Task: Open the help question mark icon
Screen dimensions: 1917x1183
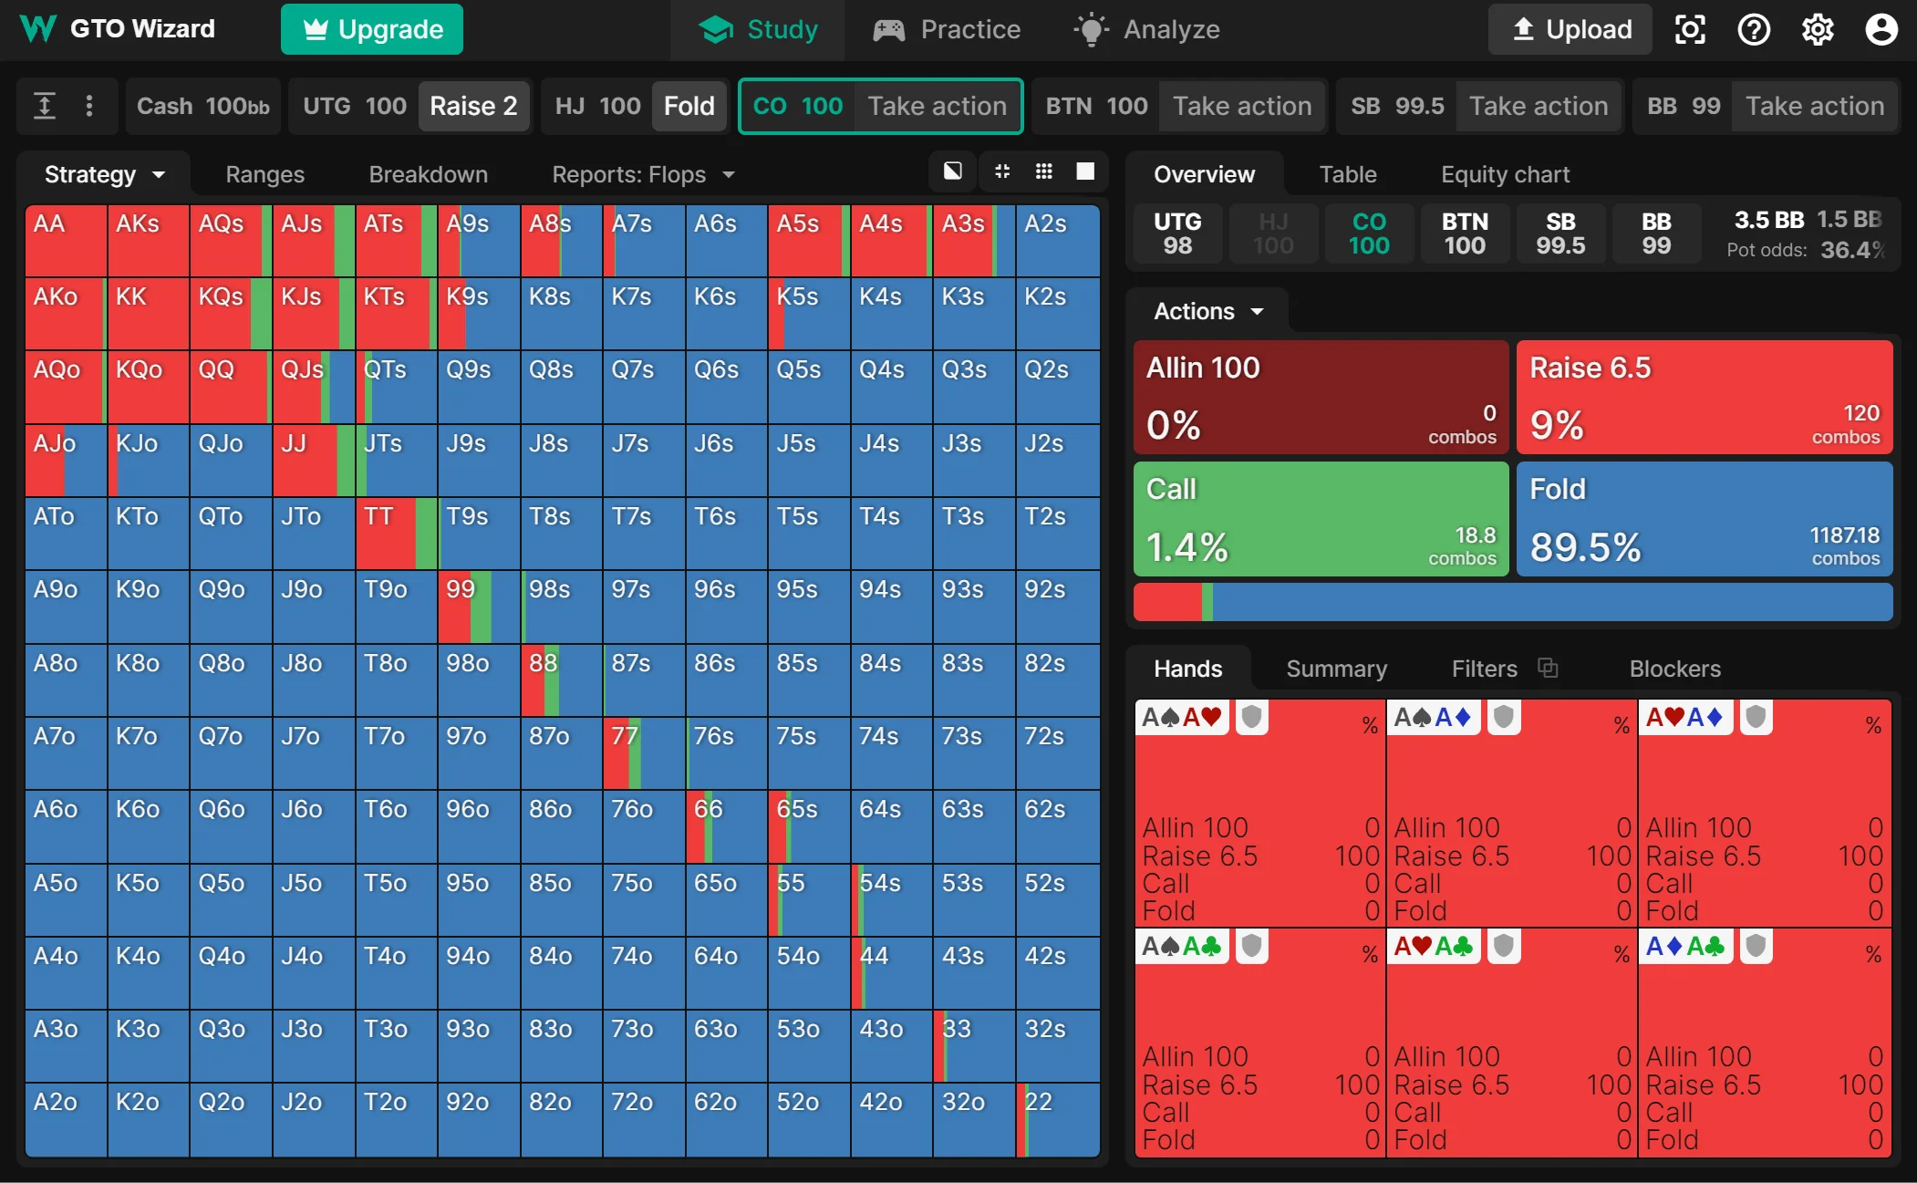Action: pyautogui.click(x=1754, y=30)
